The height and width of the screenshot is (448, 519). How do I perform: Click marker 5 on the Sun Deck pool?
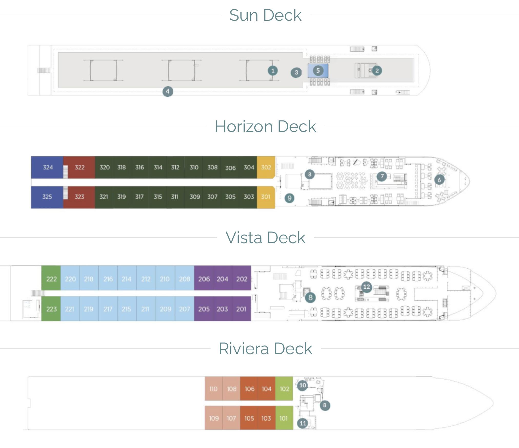click(318, 70)
